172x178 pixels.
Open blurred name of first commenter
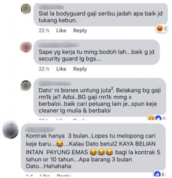coord(51,7)
